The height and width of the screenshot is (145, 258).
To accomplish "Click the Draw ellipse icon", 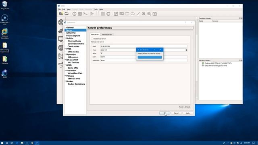I will coord(133,14).
